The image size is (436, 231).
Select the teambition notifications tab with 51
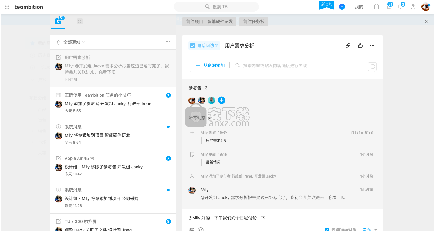click(x=58, y=21)
